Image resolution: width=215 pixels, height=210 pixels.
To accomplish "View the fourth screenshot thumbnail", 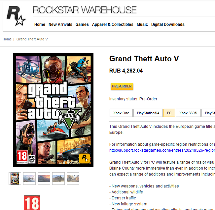I will click(x=58, y=179).
